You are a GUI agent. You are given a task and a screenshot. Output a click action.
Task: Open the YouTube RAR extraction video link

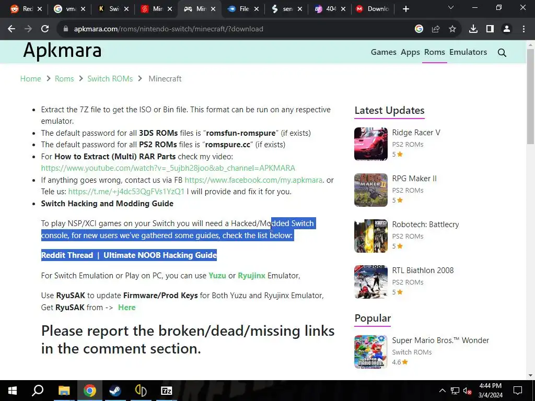point(168,168)
